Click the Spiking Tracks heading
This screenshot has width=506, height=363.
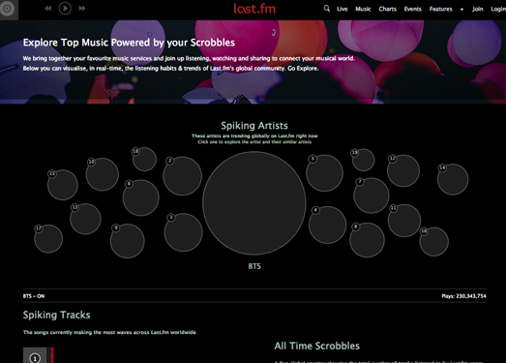[56, 315]
